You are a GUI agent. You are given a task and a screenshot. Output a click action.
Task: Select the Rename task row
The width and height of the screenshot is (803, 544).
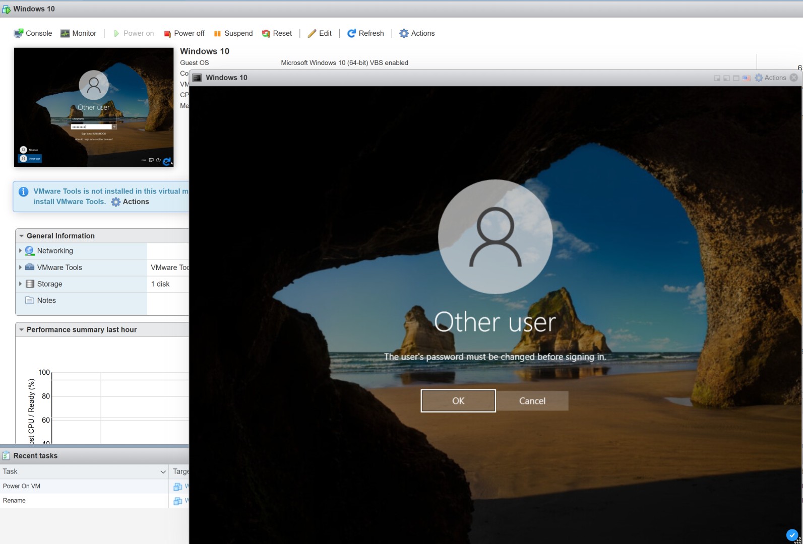click(x=94, y=501)
